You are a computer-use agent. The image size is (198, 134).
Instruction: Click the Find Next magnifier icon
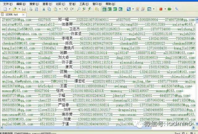coord(90,9)
